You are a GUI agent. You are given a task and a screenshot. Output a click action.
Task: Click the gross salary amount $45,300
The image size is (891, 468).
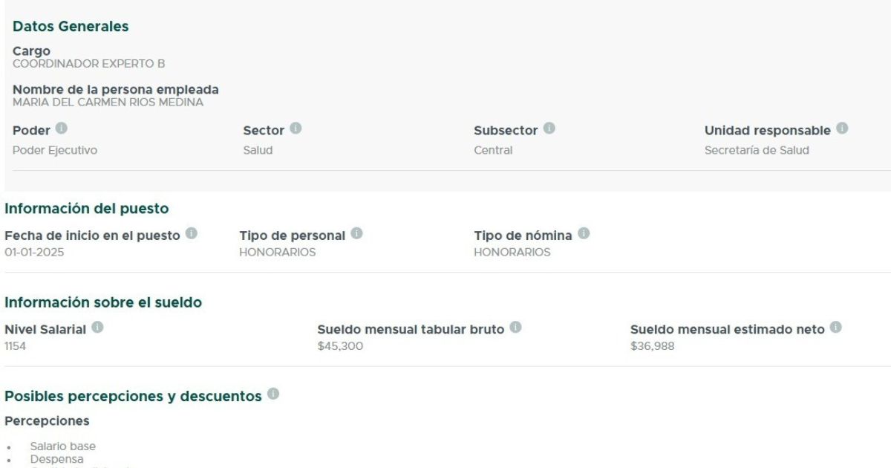[340, 346]
